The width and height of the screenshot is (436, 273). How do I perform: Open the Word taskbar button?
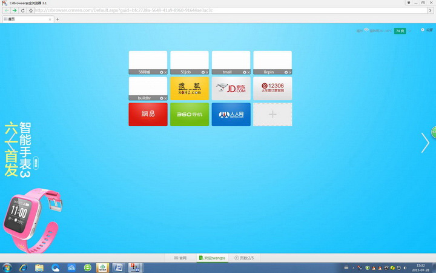119,268
